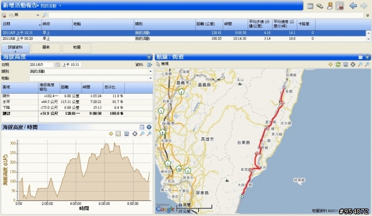372x216 pixels.
Task: Click the search filter text field
Action: (206, 16)
